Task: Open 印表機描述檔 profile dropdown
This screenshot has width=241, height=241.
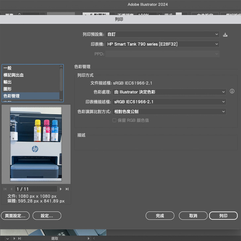Action: 169,102
